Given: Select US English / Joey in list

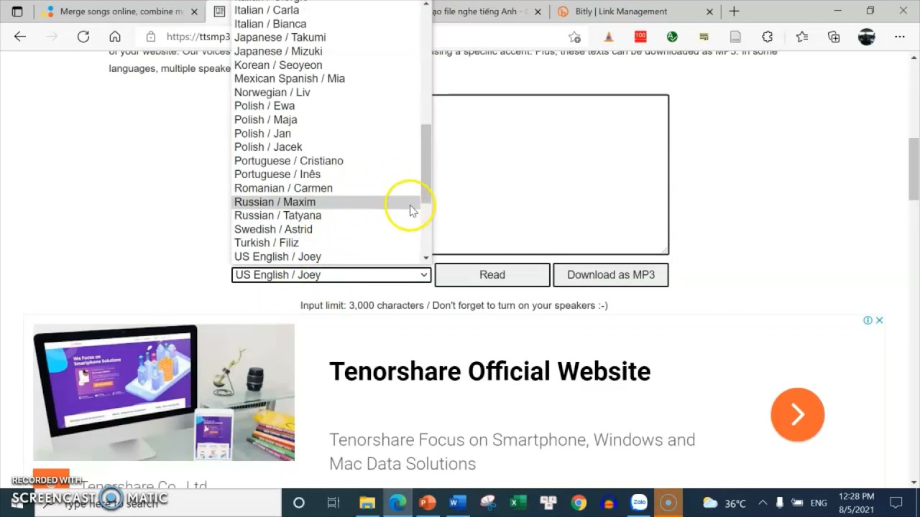Looking at the screenshot, I should coord(326,256).
